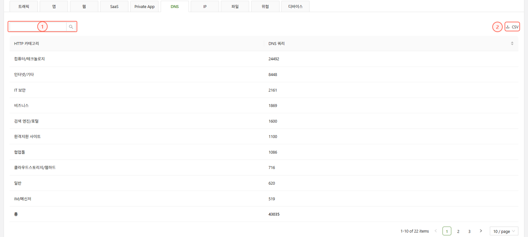Select the 웹 tab
This screenshot has height=237, width=528.
[84, 6]
